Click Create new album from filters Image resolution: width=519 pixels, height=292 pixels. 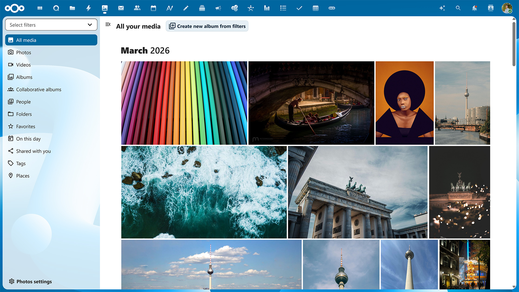coord(207,26)
